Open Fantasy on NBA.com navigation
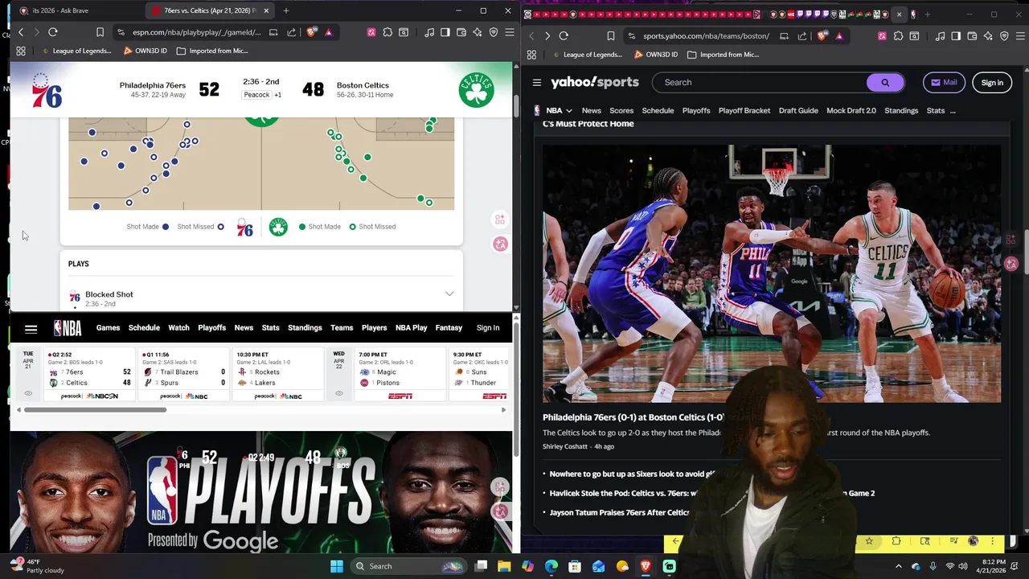 [x=449, y=328]
